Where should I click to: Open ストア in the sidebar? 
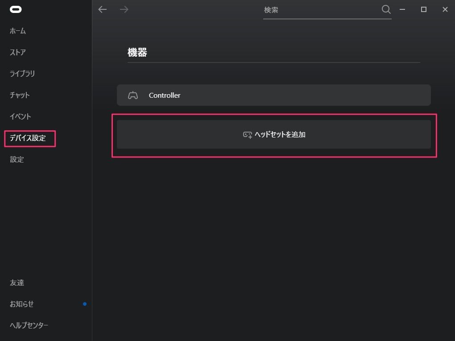[x=18, y=52]
